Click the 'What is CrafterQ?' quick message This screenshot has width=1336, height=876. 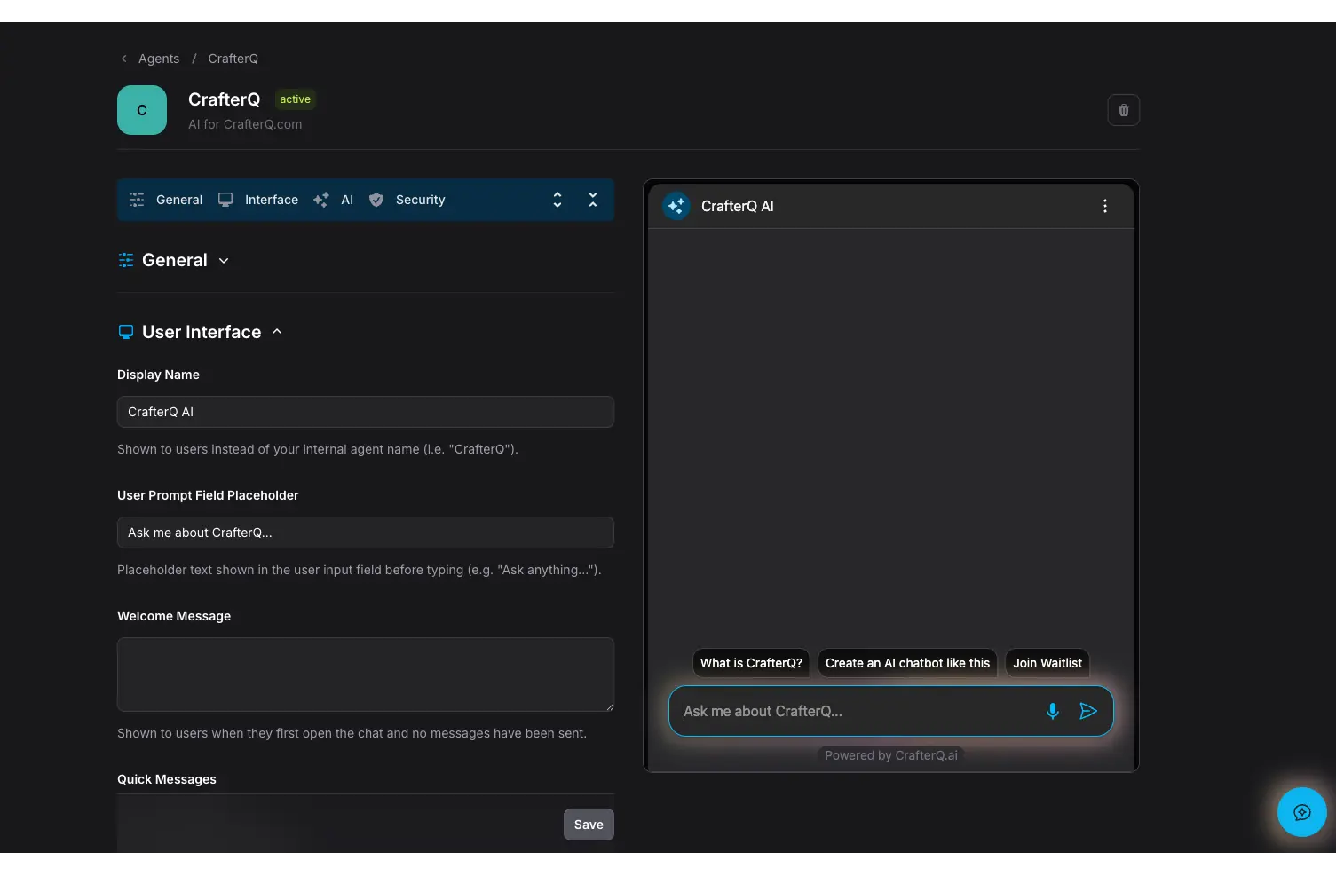(751, 663)
